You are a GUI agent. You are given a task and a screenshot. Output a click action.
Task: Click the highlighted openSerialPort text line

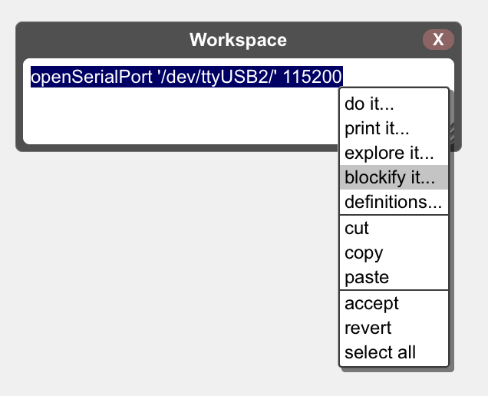[186, 77]
